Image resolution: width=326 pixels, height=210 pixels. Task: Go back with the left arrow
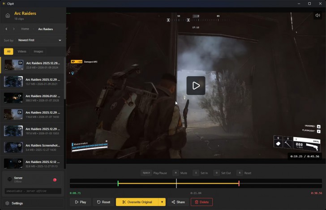(6, 29)
